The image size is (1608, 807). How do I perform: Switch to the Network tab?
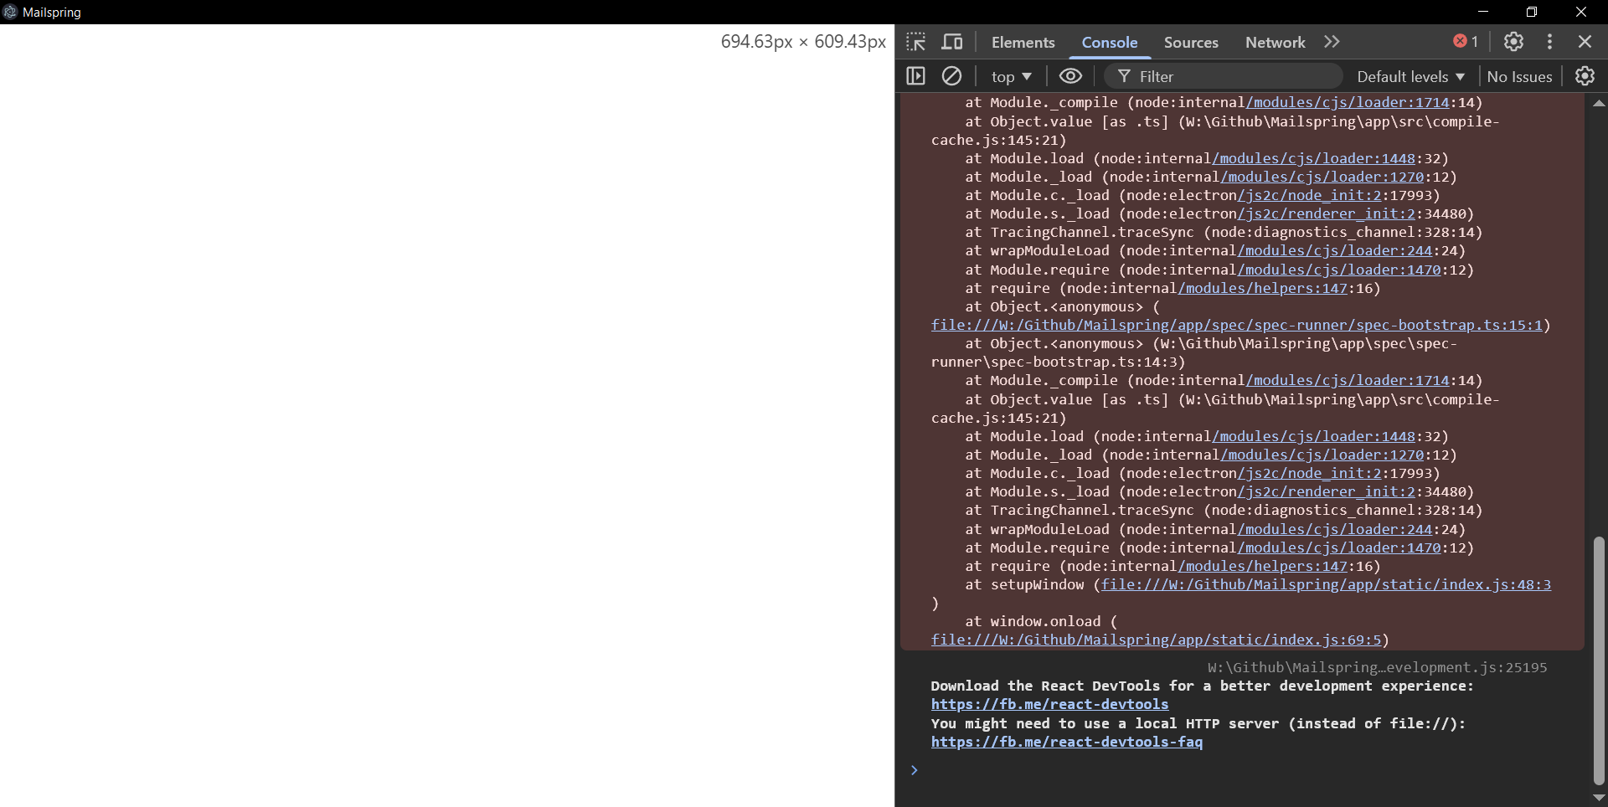[x=1275, y=42]
